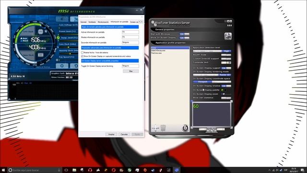
Task: Open the Windows Start menu
Action: tap(3, 170)
